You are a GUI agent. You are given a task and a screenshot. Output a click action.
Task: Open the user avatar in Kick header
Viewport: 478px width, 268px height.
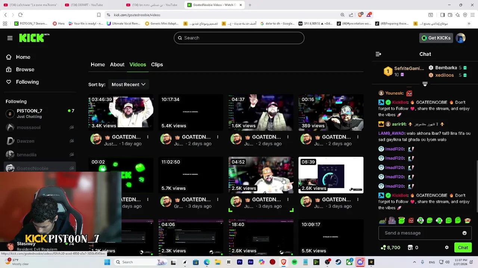461,38
